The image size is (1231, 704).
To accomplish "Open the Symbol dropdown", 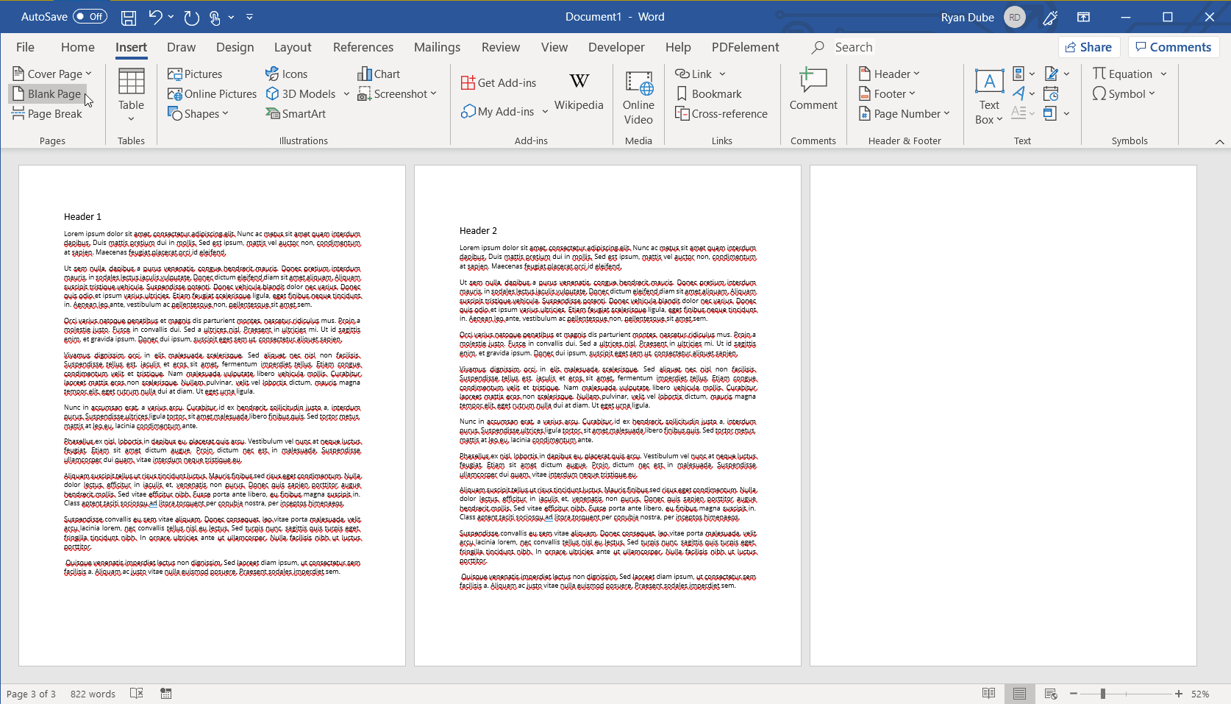I will [x=1124, y=93].
